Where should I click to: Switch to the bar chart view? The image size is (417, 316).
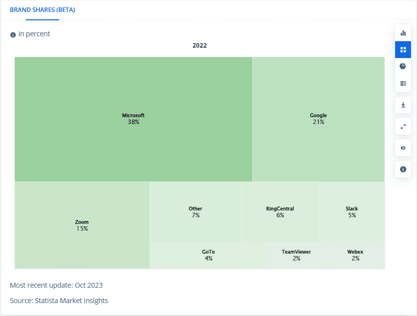[x=403, y=32]
